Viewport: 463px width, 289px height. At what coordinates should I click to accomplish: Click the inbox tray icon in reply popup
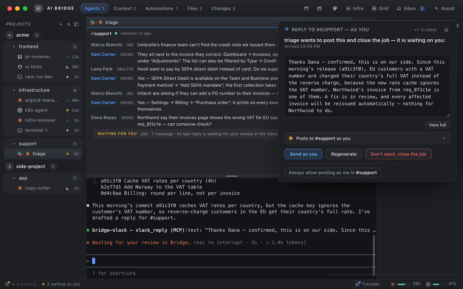(446, 30)
